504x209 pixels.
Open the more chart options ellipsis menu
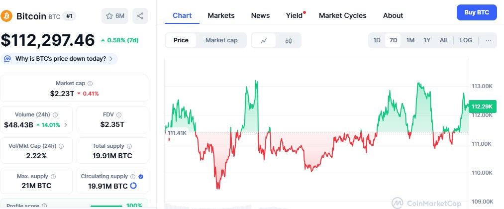pyautogui.click(x=489, y=40)
